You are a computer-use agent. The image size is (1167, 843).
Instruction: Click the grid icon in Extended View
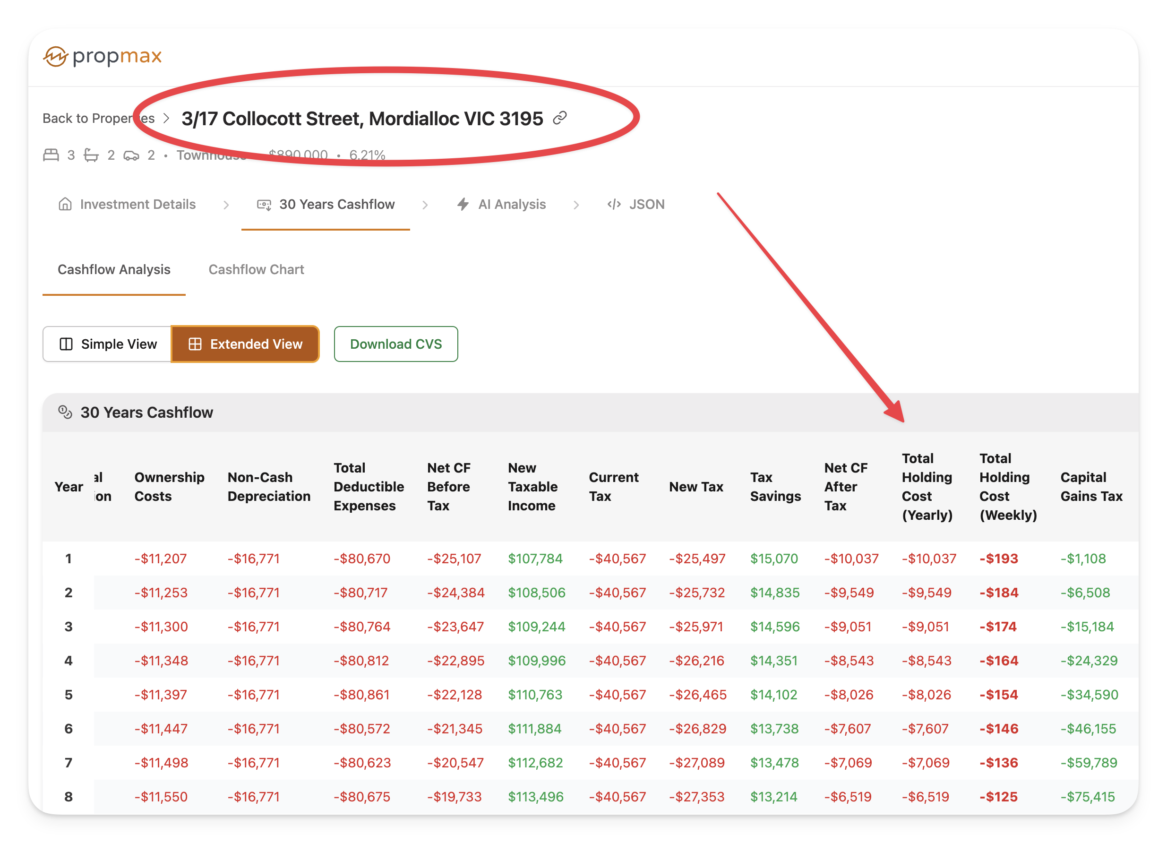[195, 344]
